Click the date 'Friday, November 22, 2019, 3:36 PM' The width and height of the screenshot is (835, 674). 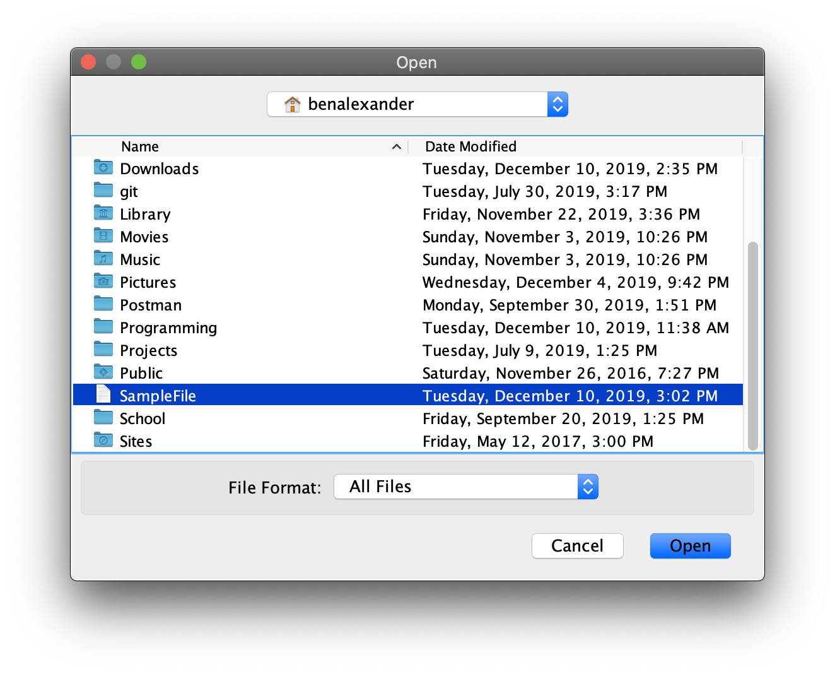tap(561, 215)
